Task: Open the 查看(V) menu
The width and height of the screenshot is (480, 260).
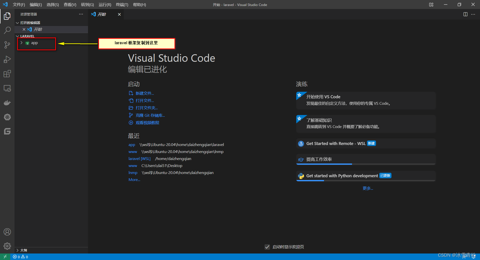Action: tap(70, 5)
